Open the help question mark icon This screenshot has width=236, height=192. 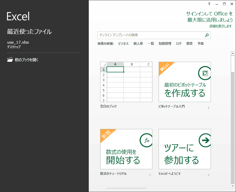(209, 4)
